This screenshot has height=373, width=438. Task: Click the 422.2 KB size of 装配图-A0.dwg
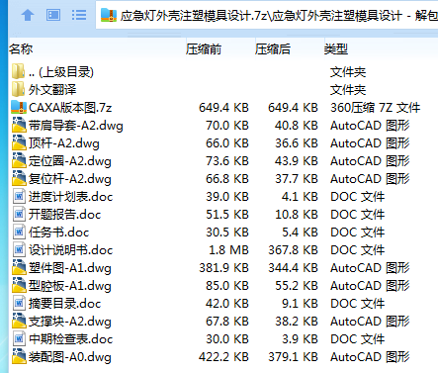(x=223, y=357)
